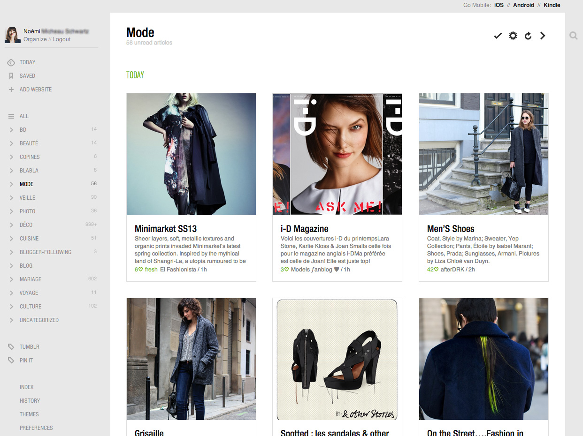Click the Saved bookmark icon in sidebar

[11, 76]
